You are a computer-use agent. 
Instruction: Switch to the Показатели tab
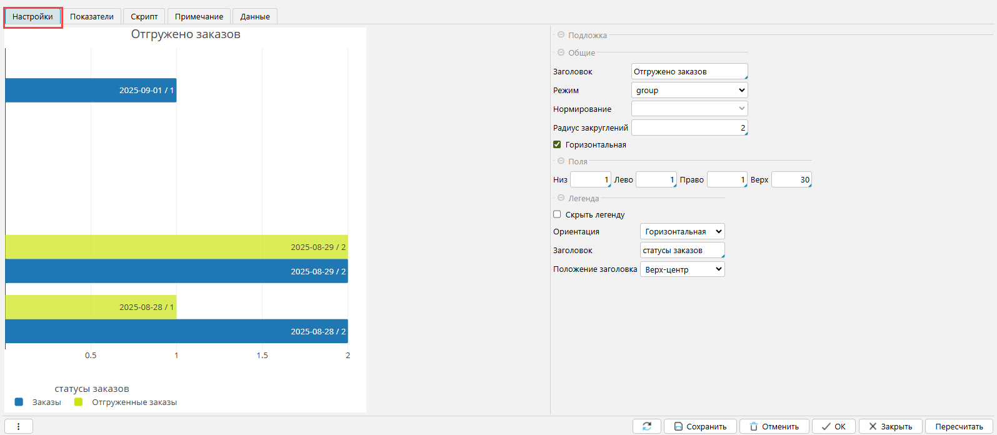pyautogui.click(x=92, y=17)
